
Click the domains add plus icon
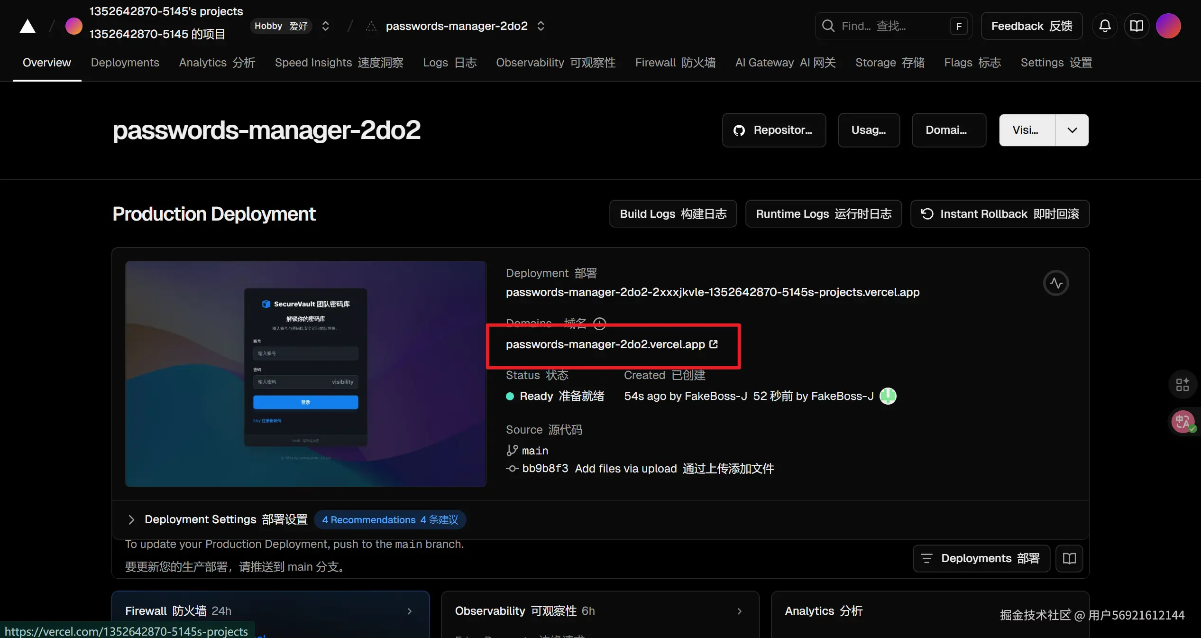(x=600, y=324)
